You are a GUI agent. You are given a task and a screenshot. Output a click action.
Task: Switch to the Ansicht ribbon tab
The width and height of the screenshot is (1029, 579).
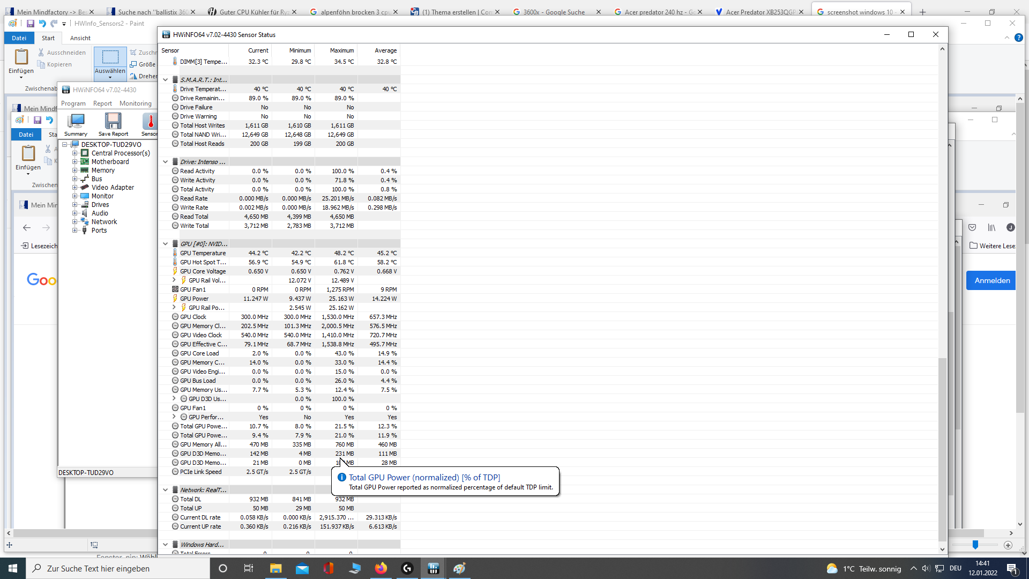80,38
